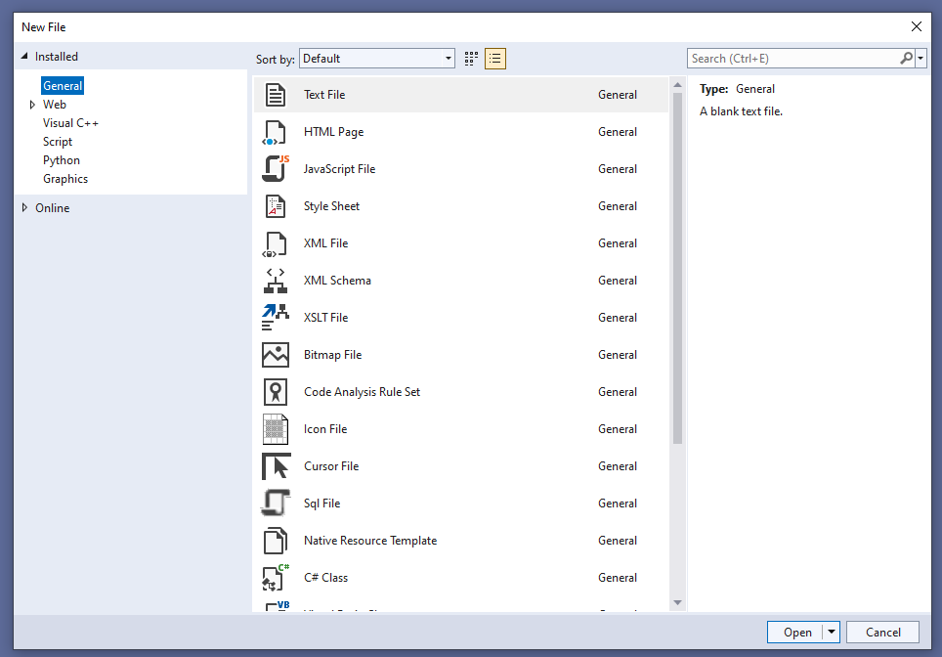Switch to small icons grid view
This screenshot has width=942, height=657.
471,59
